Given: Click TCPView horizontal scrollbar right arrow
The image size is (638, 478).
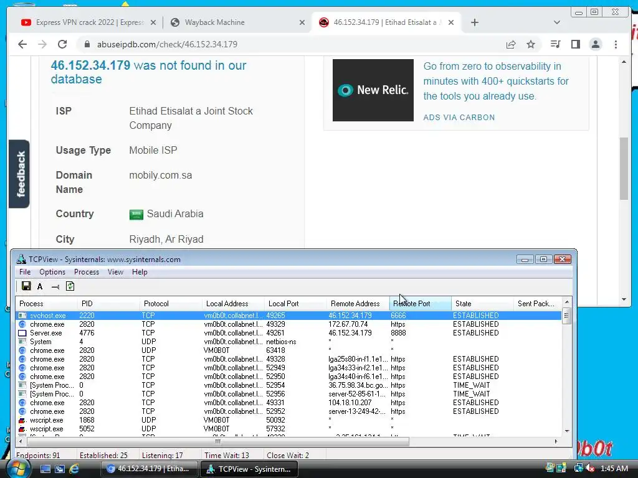Looking at the screenshot, I should pyautogui.click(x=556, y=441).
